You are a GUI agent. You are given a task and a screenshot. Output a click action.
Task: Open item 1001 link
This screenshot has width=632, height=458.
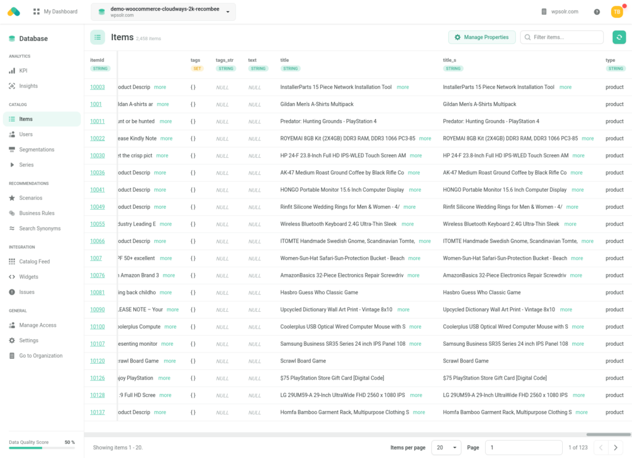pos(96,104)
